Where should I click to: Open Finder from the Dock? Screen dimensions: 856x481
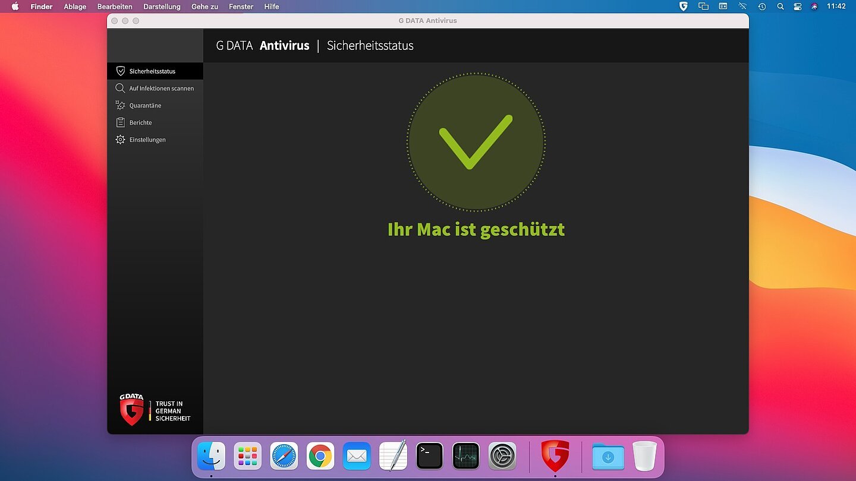pos(211,456)
